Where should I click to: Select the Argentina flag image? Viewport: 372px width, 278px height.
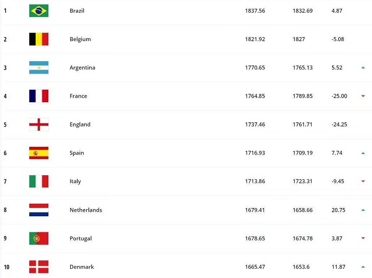[38, 67]
